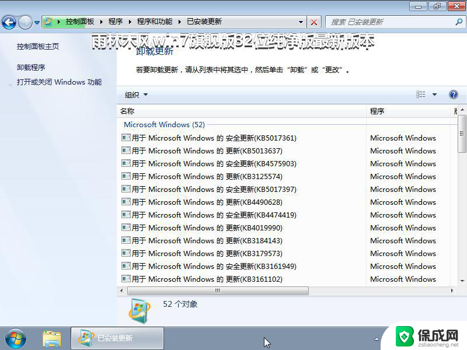Click the vertical scrollbar down arrow
Viewport: 467px width, 350px height.
[x=462, y=281]
